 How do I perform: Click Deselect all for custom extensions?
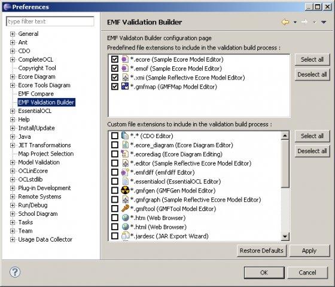312,151
